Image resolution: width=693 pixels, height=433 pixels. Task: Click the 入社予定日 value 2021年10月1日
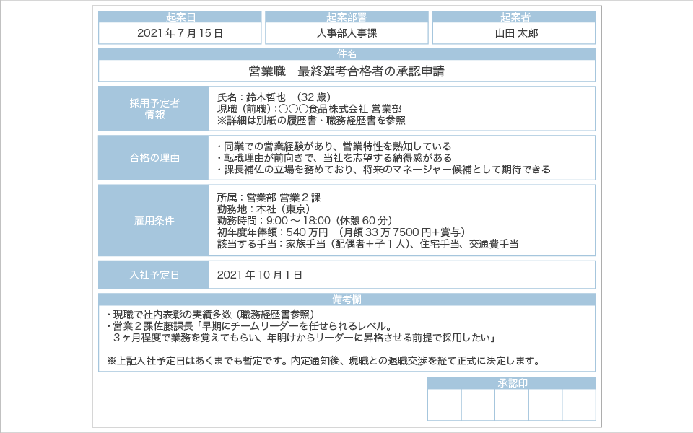[260, 275]
